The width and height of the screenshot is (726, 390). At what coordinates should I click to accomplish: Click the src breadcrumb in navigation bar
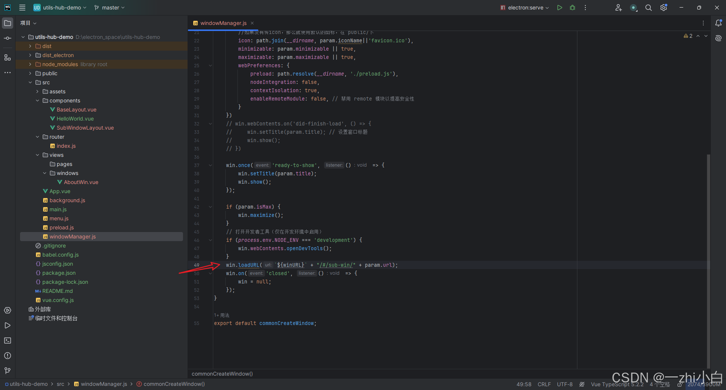60,384
